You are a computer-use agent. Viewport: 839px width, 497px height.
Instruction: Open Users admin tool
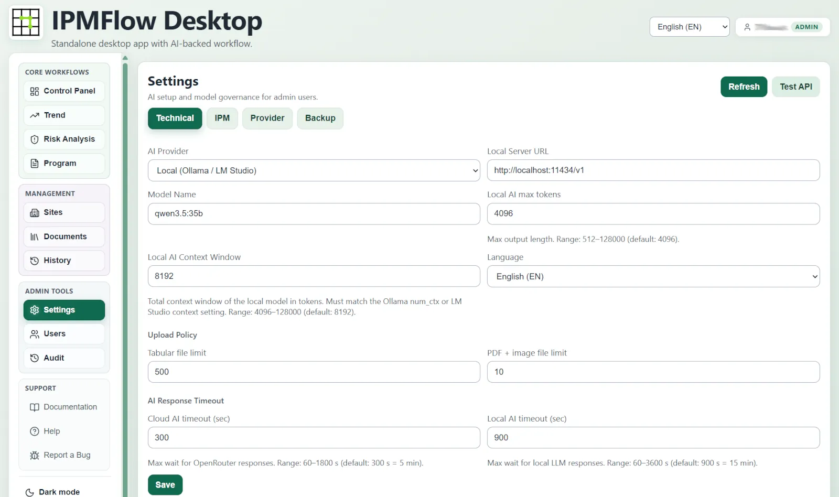(64, 334)
